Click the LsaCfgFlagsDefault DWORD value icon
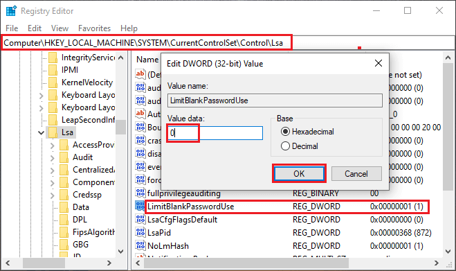 pos(140,220)
